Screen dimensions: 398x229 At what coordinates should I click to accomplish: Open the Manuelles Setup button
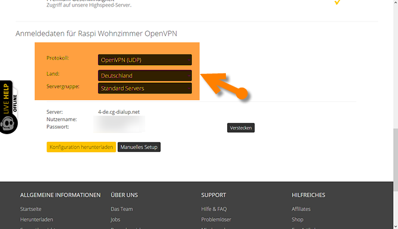(x=139, y=147)
